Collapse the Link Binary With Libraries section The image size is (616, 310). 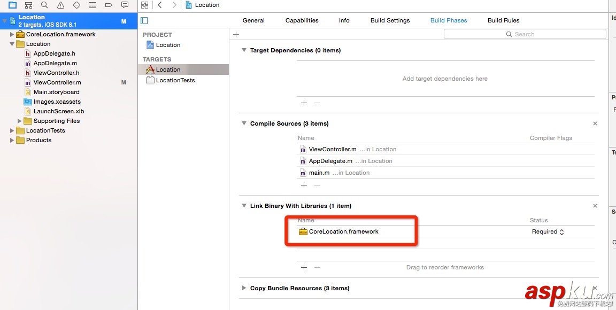pyautogui.click(x=244, y=206)
